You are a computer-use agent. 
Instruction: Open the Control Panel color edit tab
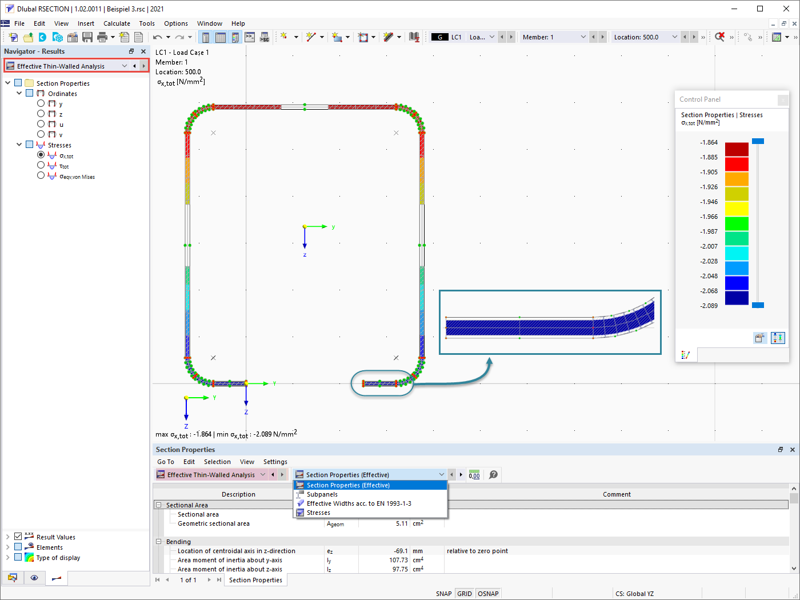(x=686, y=355)
